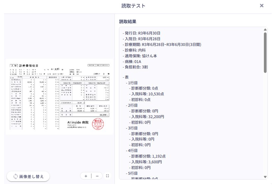Image resolution: width=272 pixels, height=187 pixels.
Task: Click the 画像差し替え button
Action: click(x=28, y=176)
